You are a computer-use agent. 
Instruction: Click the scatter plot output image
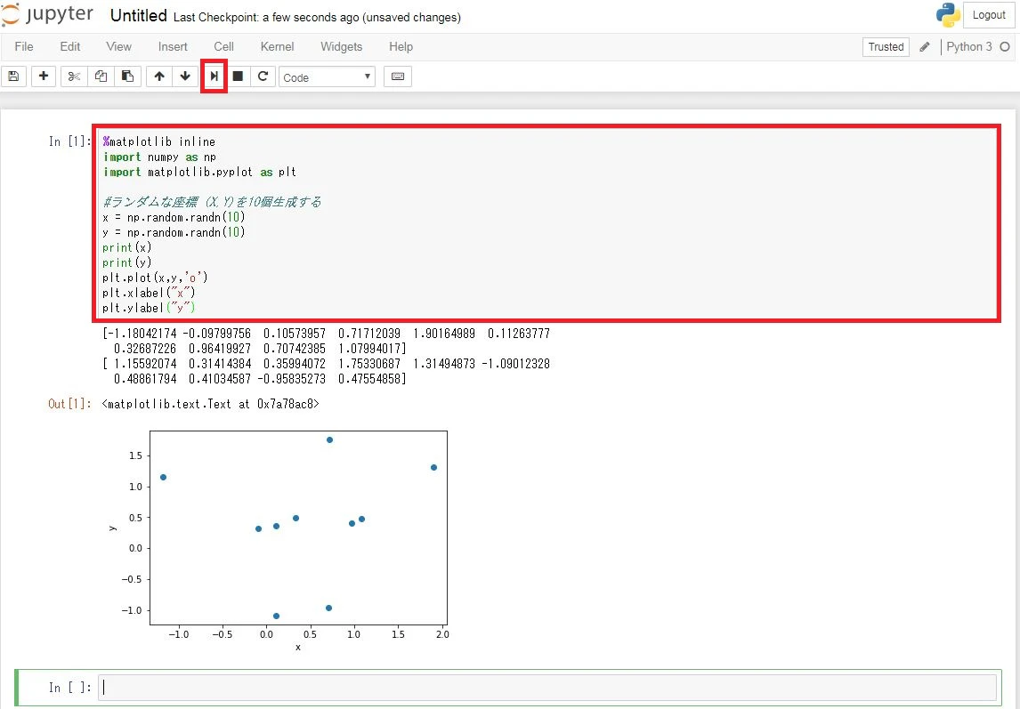click(279, 540)
